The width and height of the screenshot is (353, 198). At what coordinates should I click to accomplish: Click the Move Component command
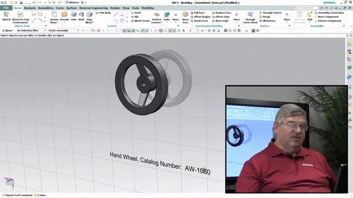(327, 17)
